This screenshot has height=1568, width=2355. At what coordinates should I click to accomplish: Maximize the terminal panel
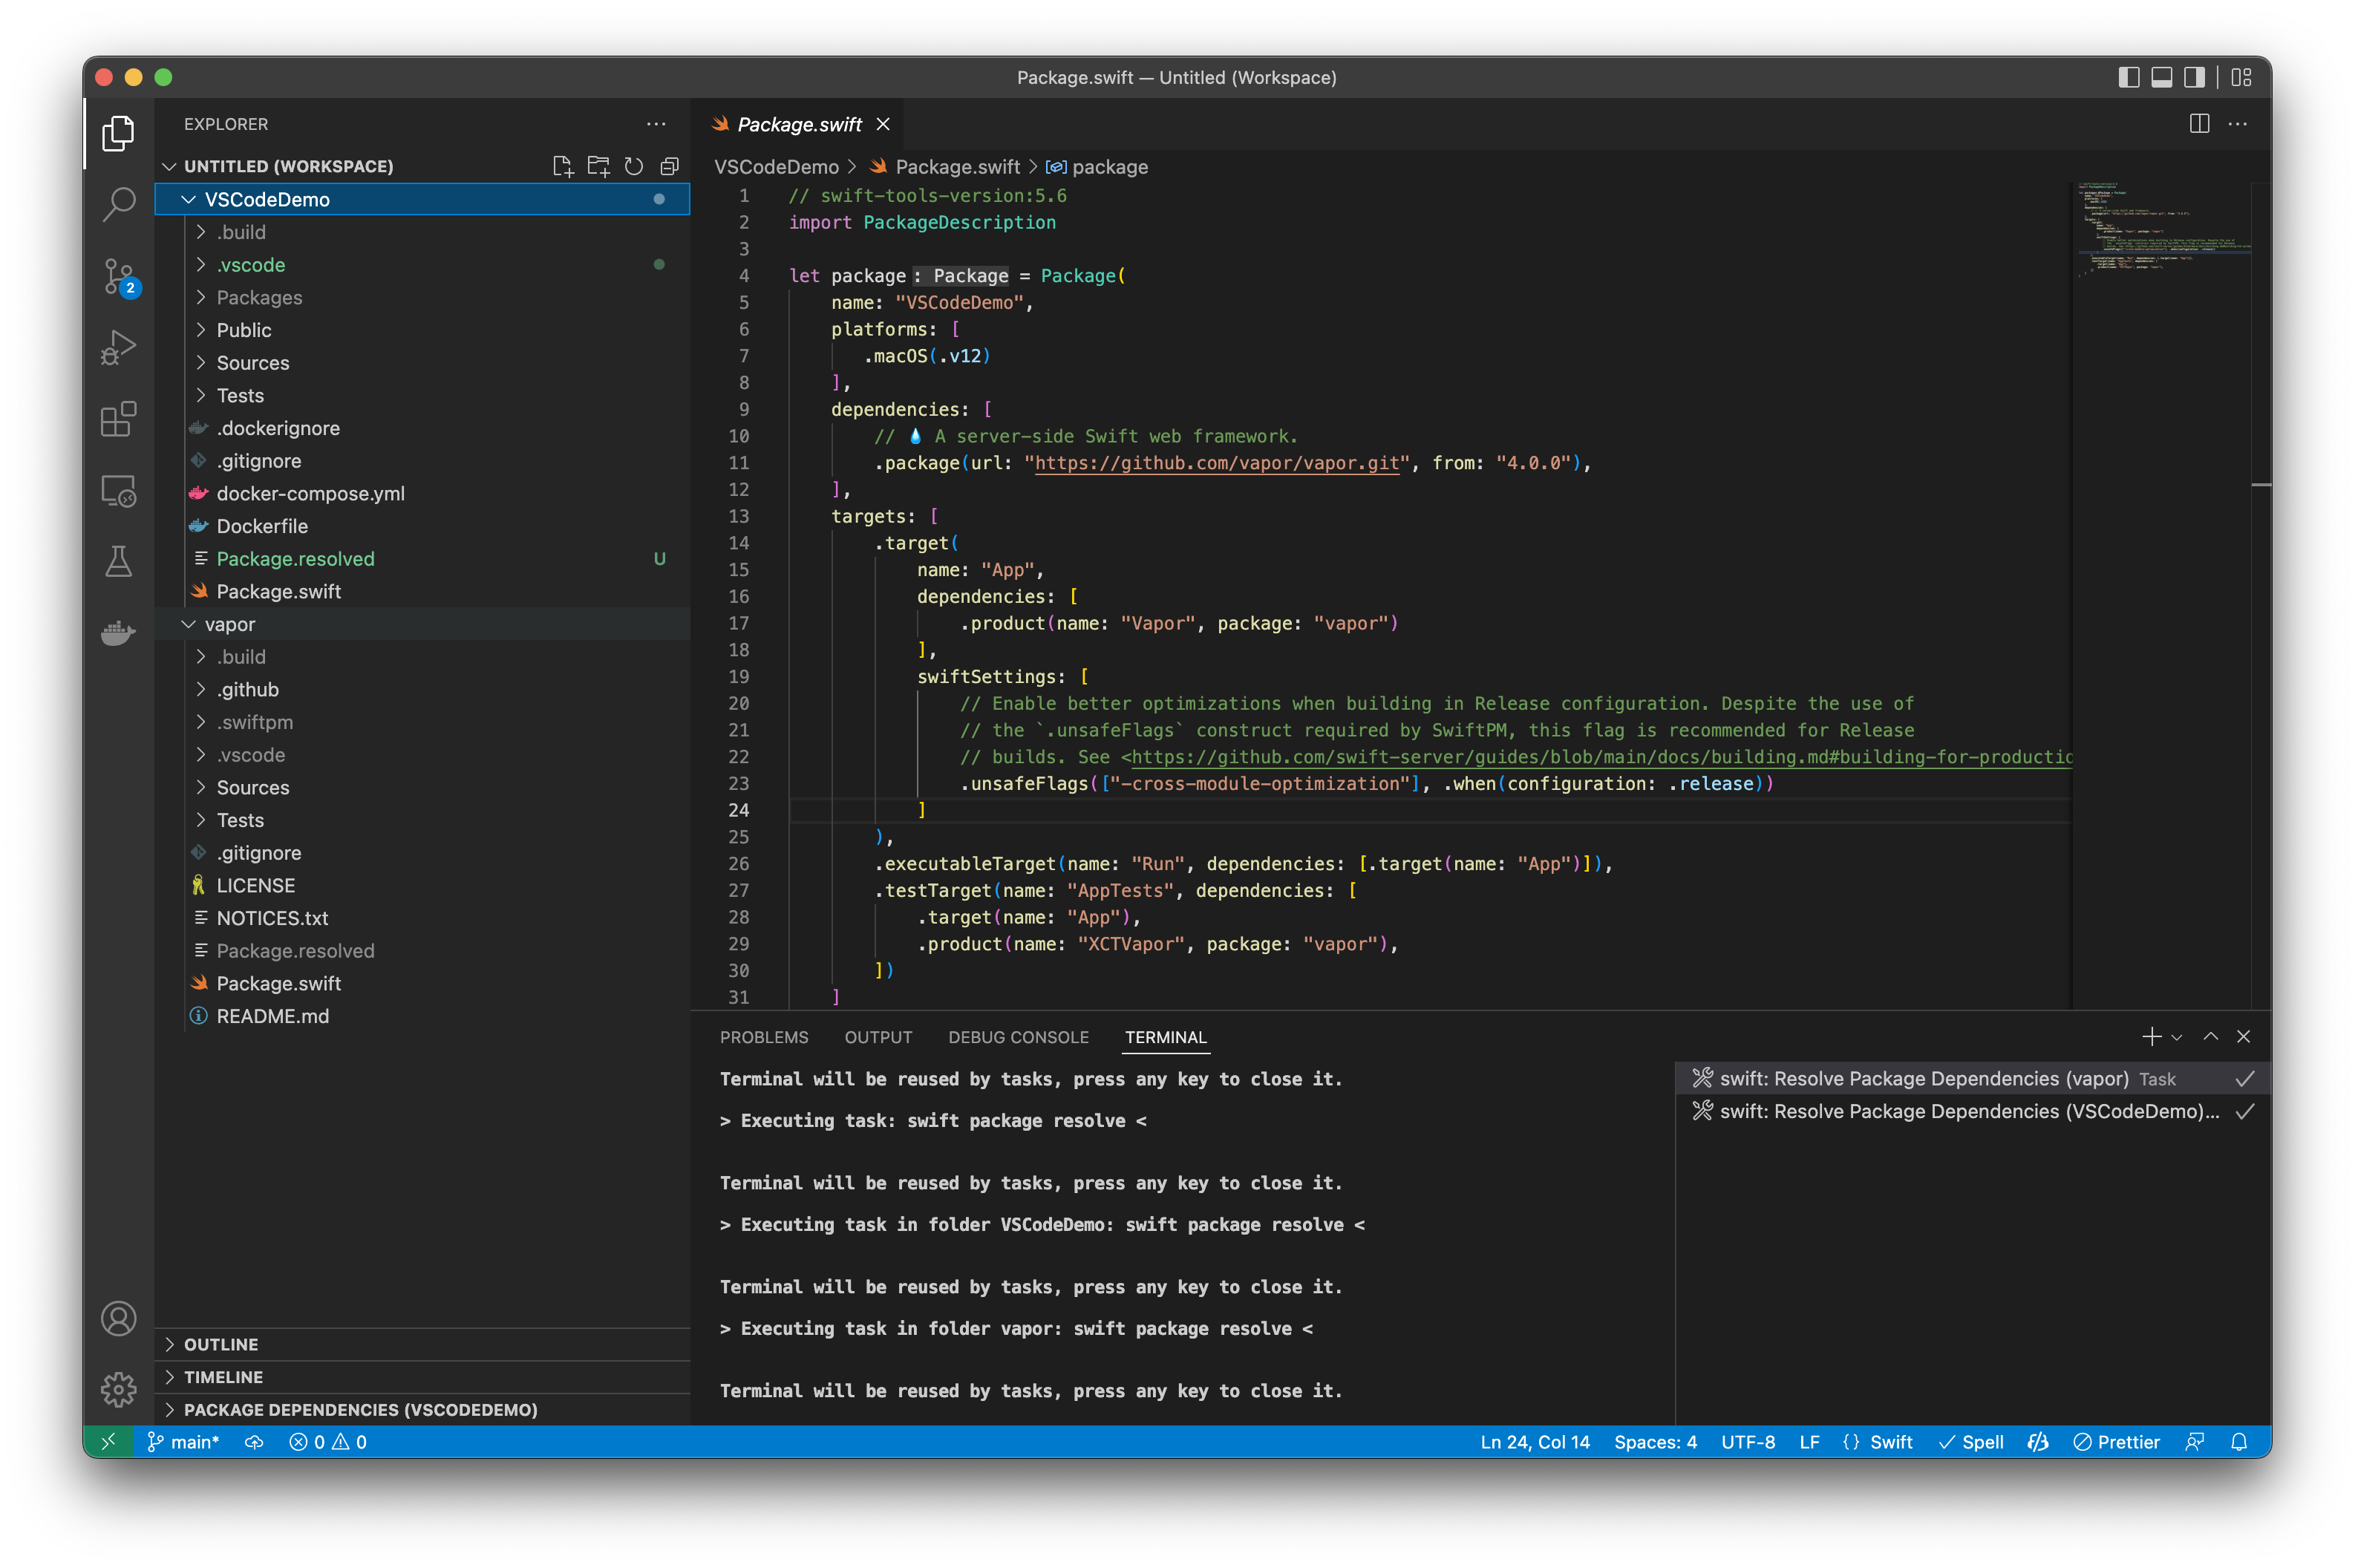[x=2210, y=1037]
